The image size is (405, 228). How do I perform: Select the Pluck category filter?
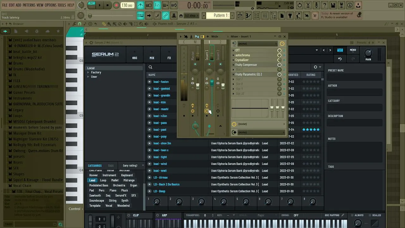point(125,190)
